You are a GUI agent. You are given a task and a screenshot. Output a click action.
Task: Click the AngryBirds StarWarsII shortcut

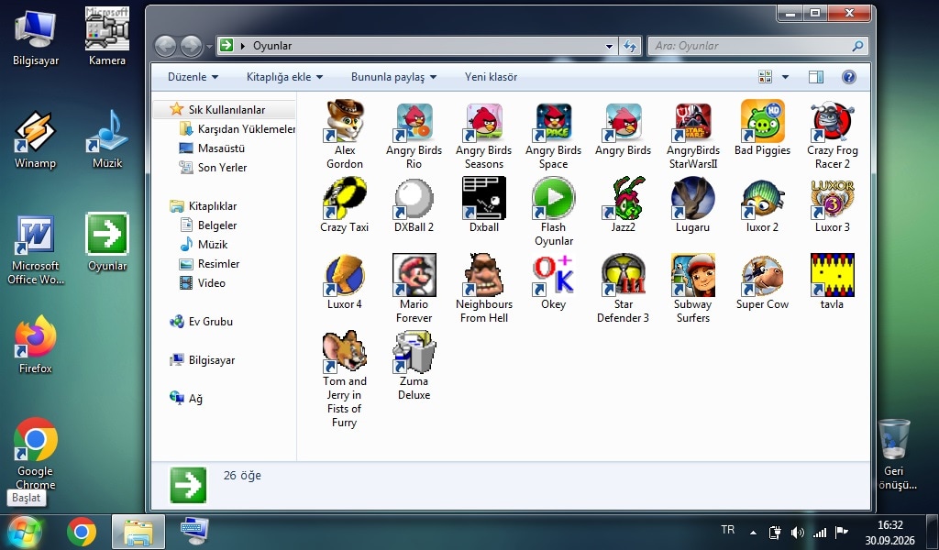tap(693, 135)
